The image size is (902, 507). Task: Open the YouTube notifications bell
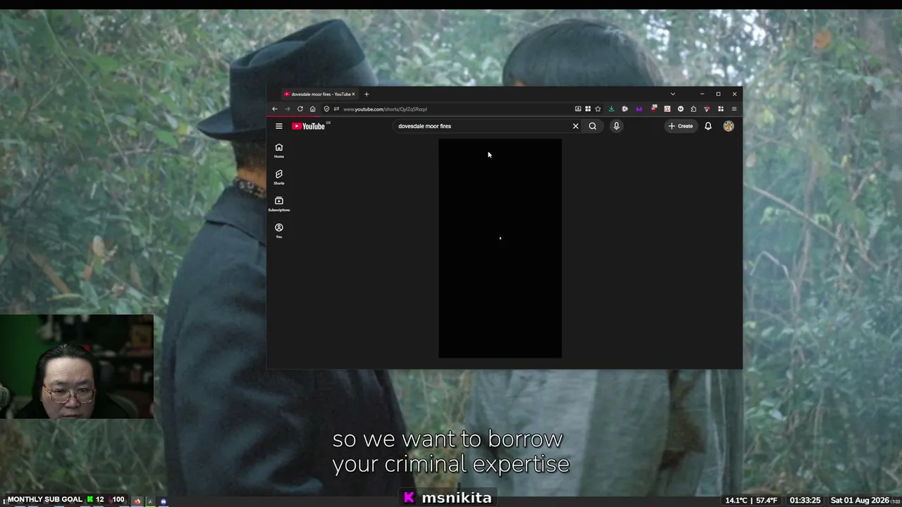pyautogui.click(x=708, y=126)
